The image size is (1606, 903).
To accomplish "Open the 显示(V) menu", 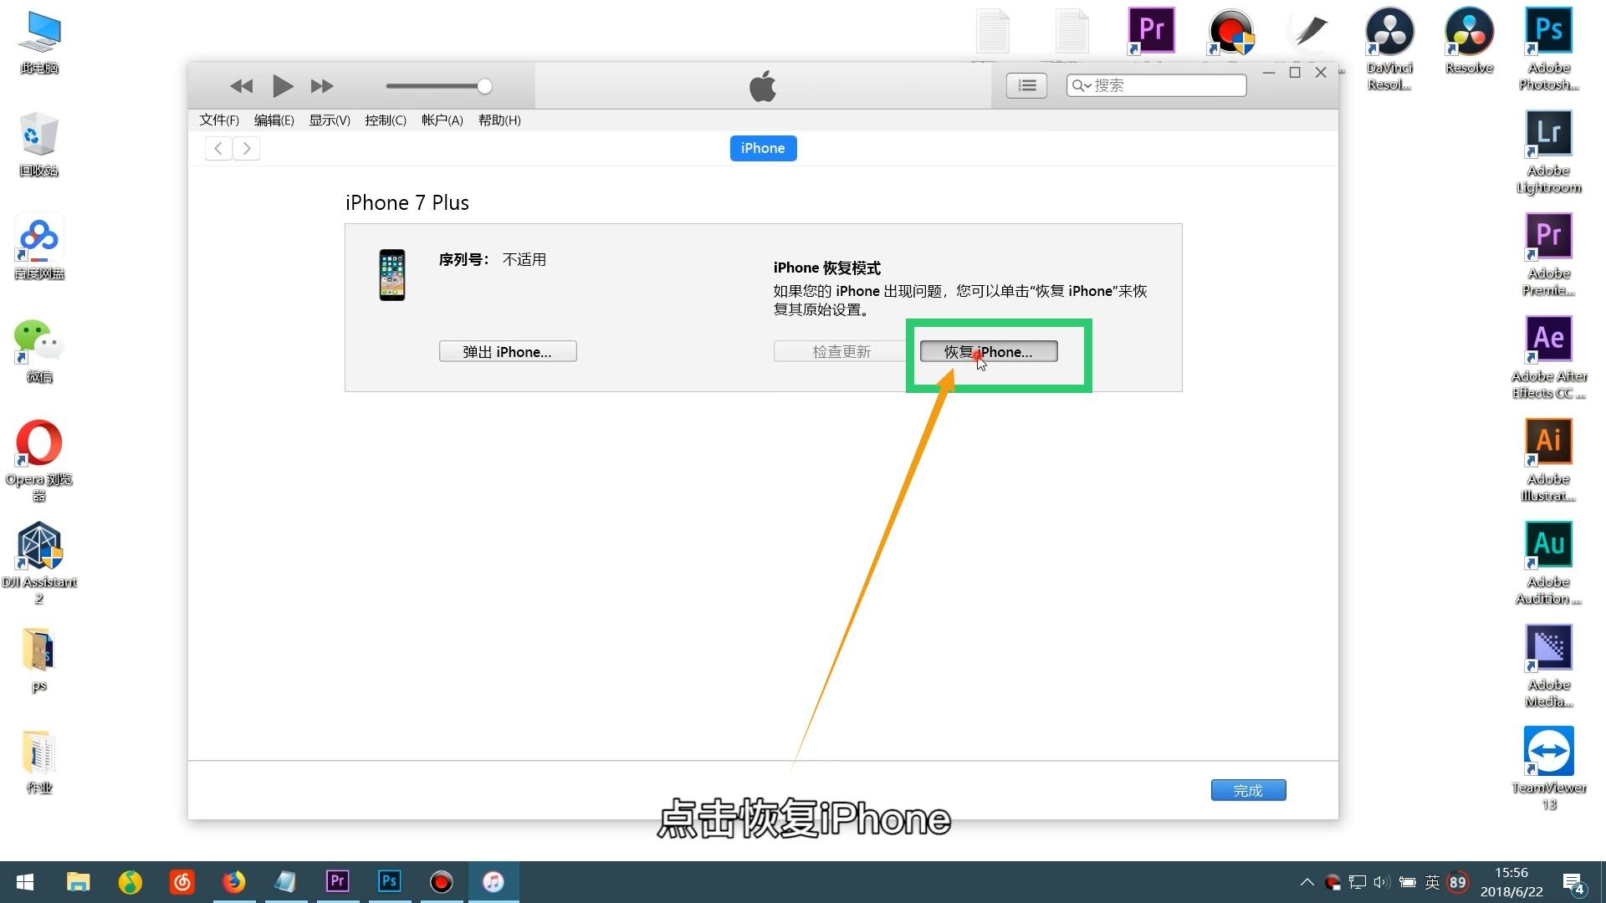I will (x=330, y=120).
